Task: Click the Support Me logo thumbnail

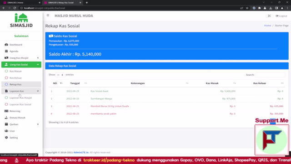Action: [x=272, y=140]
